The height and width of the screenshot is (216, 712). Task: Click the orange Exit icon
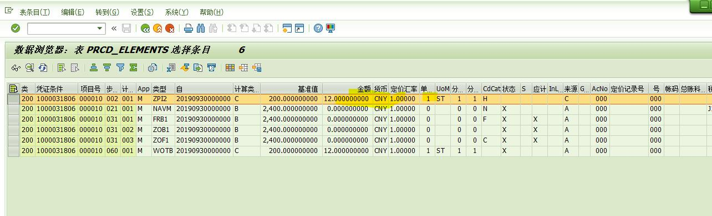157,28
